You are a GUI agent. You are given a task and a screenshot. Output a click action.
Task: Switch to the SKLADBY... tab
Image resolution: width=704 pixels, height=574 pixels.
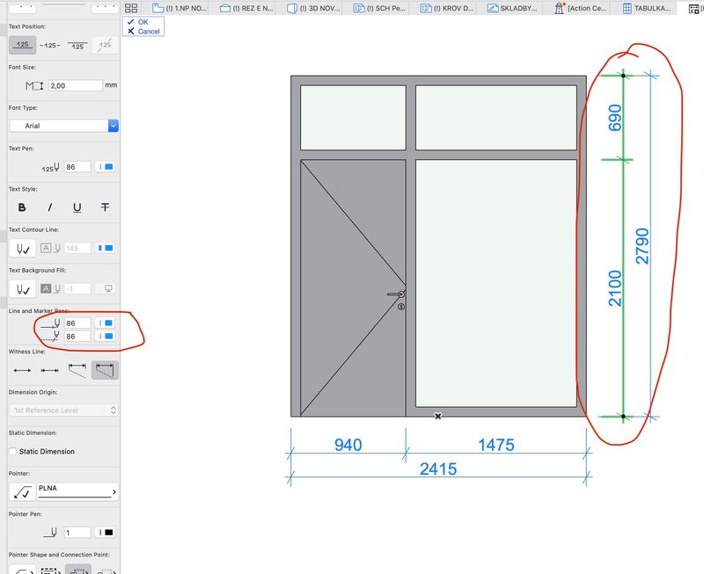[513, 8]
